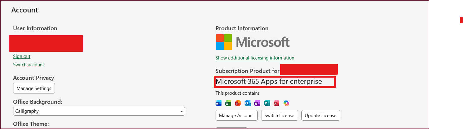Select the Microsoft 365 Apps for enterprise text
Viewport: 463px width, 129px height.
click(x=269, y=82)
